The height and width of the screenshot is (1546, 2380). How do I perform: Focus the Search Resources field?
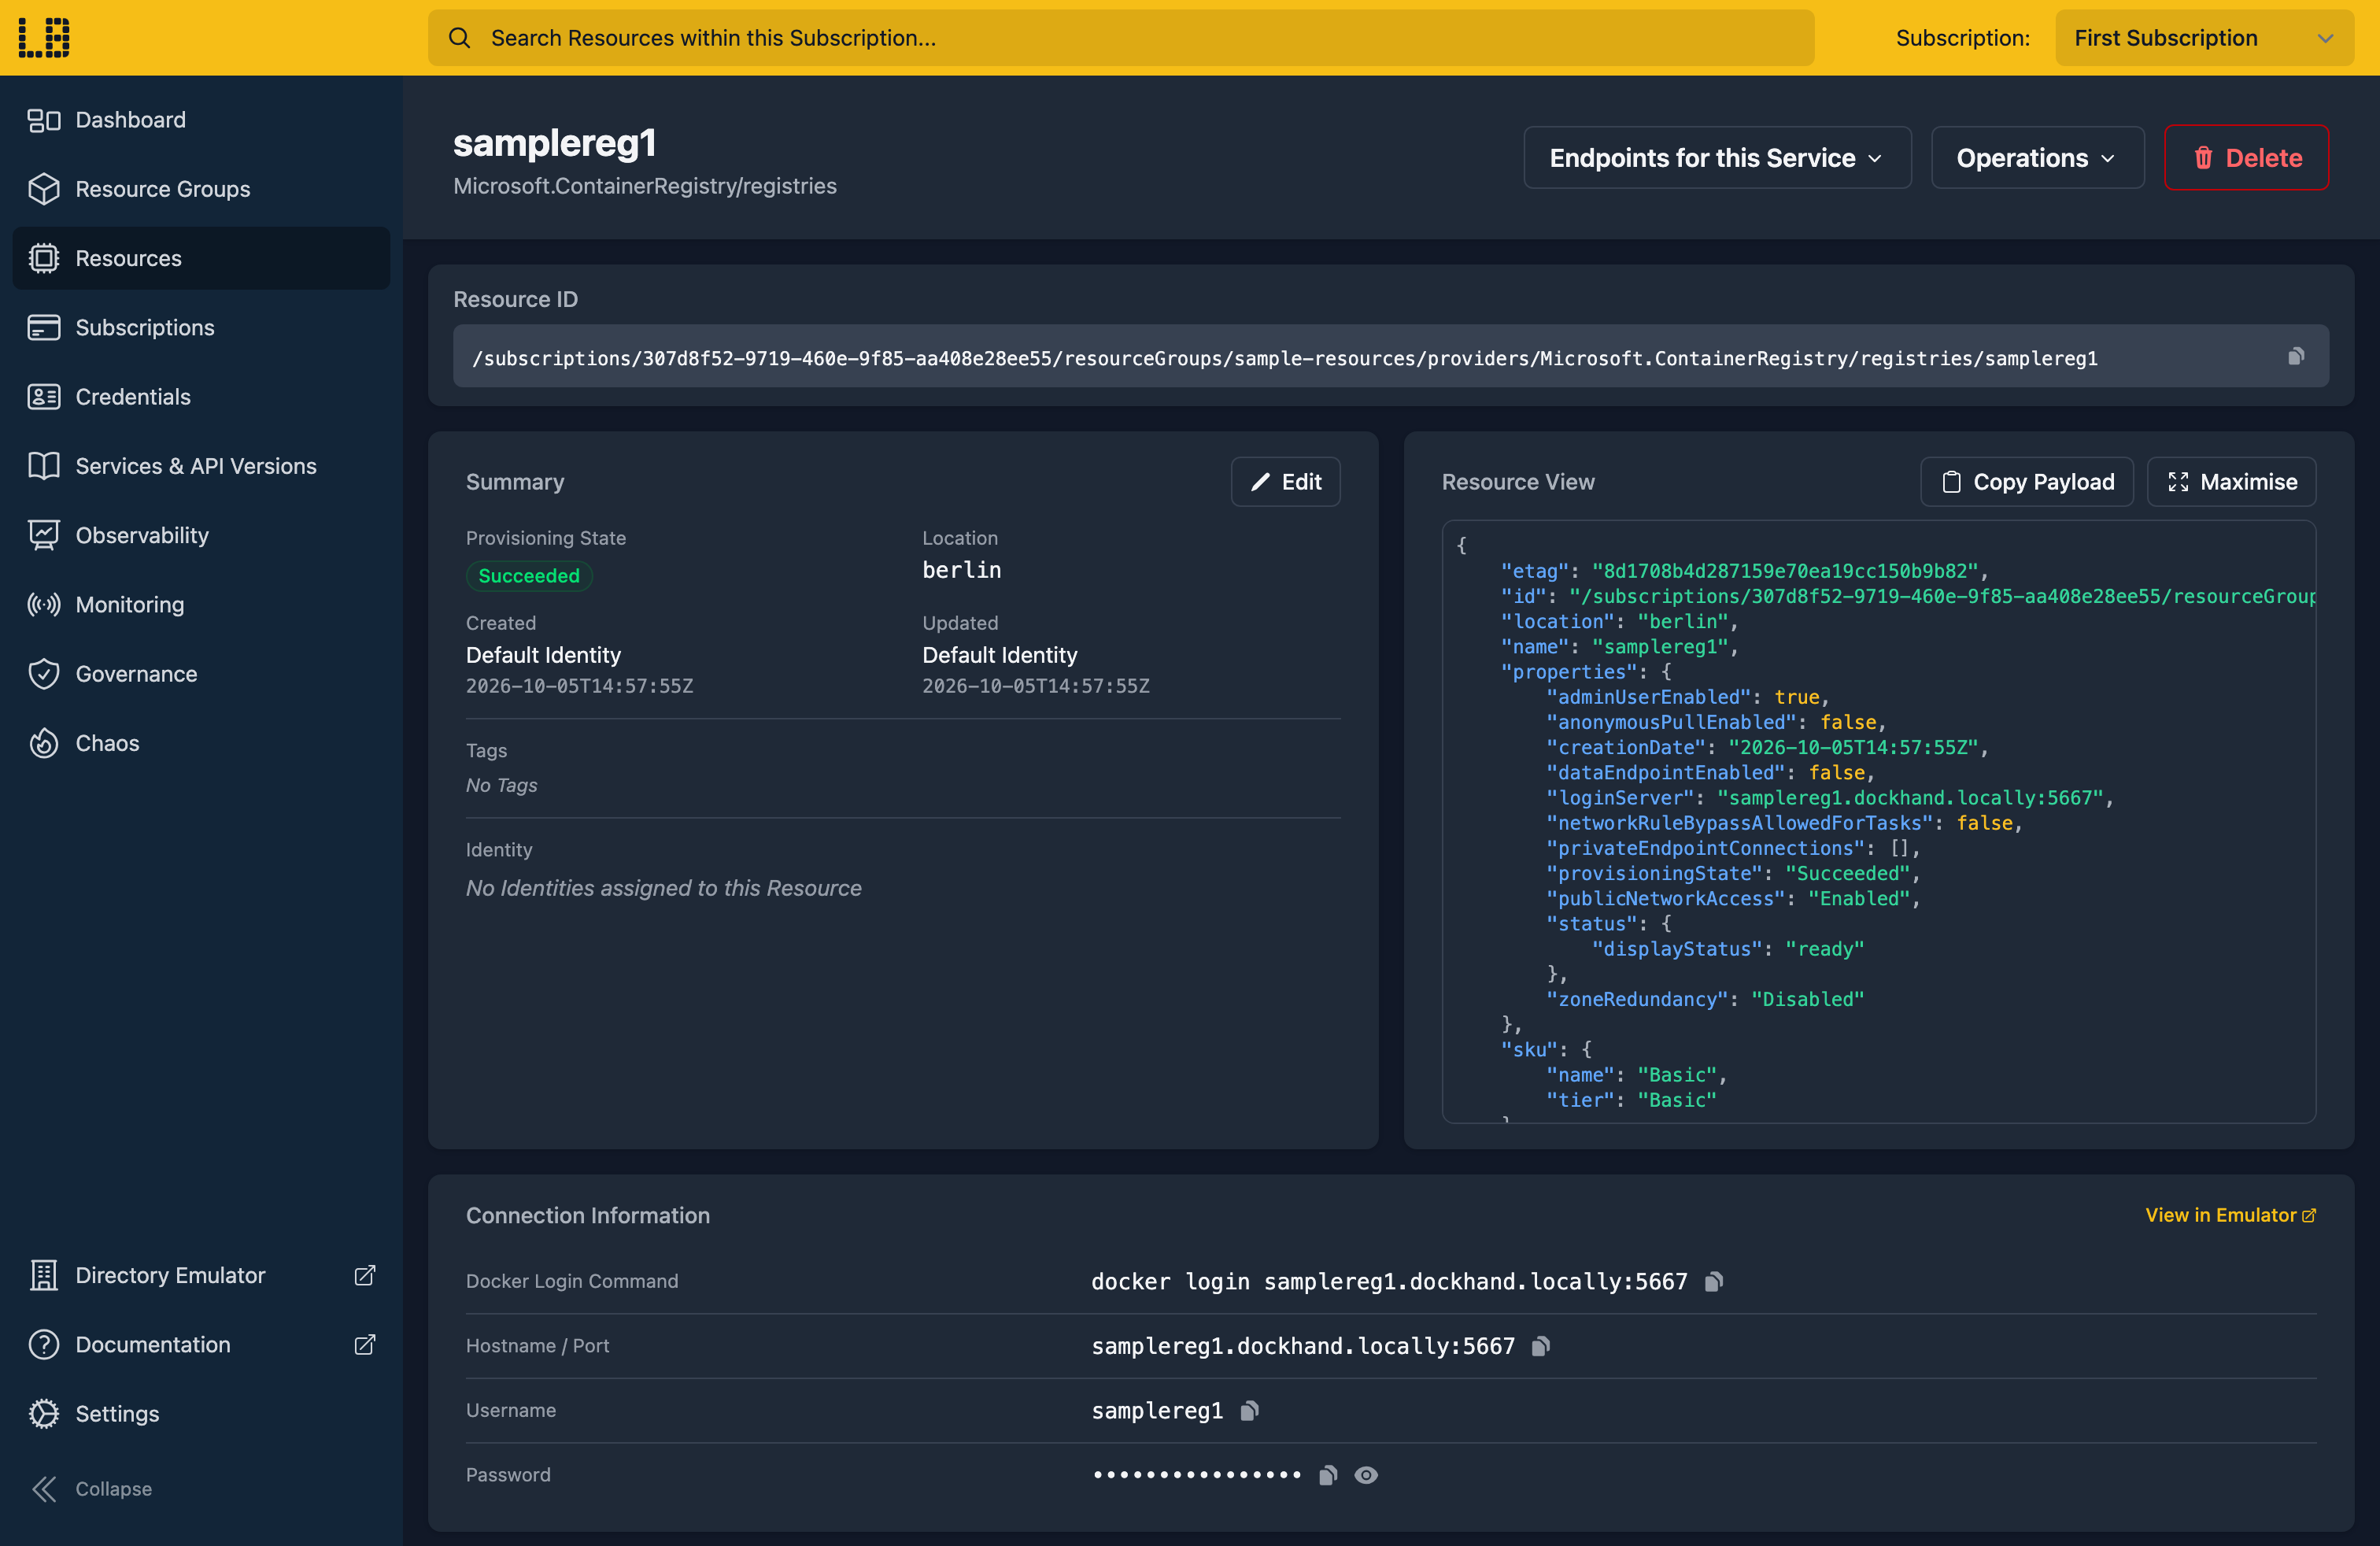(1121, 38)
